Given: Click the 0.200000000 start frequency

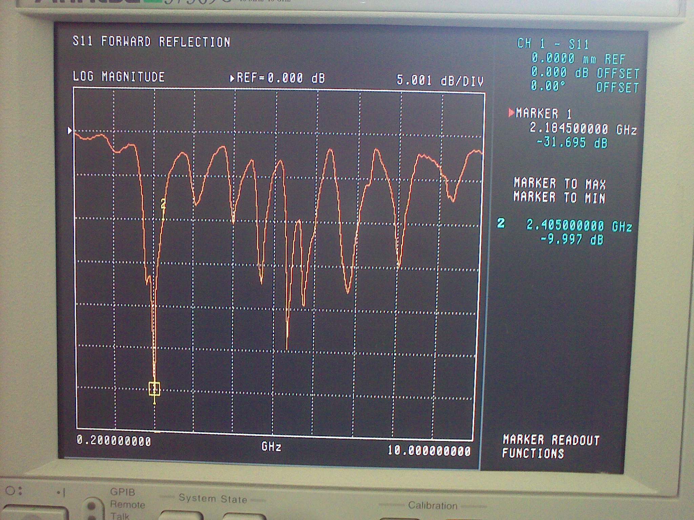Looking at the screenshot, I should pyautogui.click(x=114, y=441).
